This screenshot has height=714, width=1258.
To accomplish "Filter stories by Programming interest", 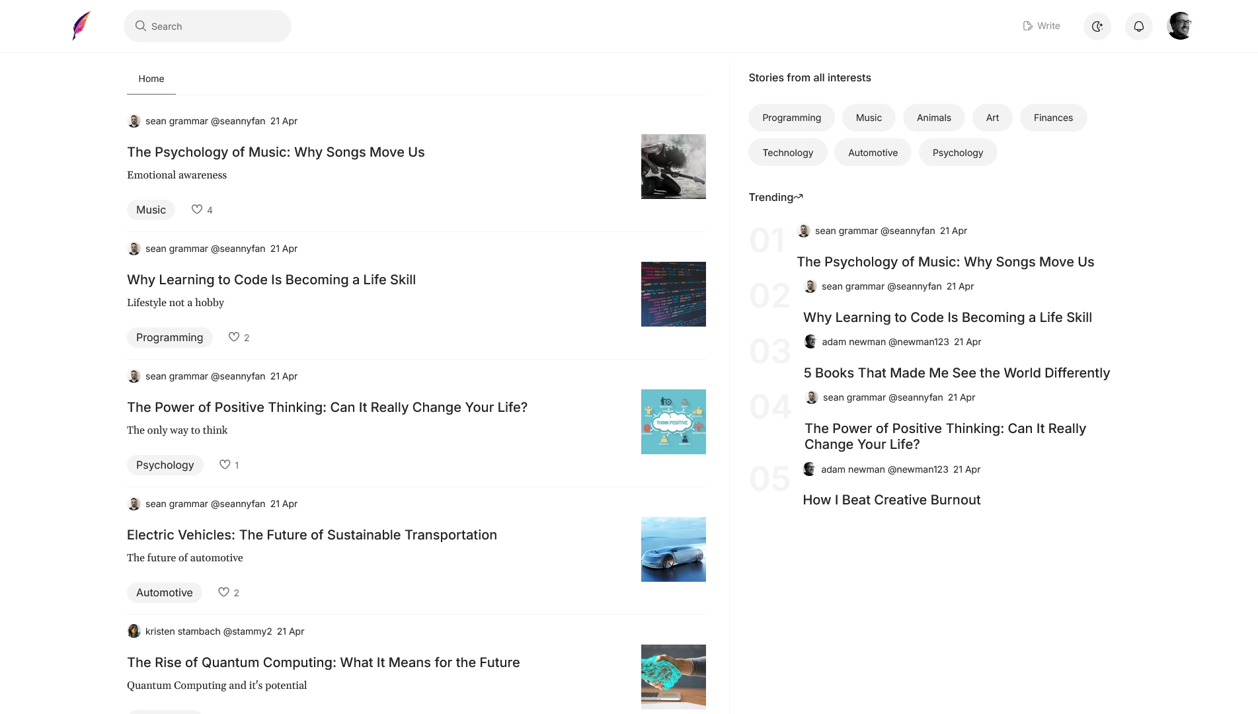I will (x=791, y=118).
